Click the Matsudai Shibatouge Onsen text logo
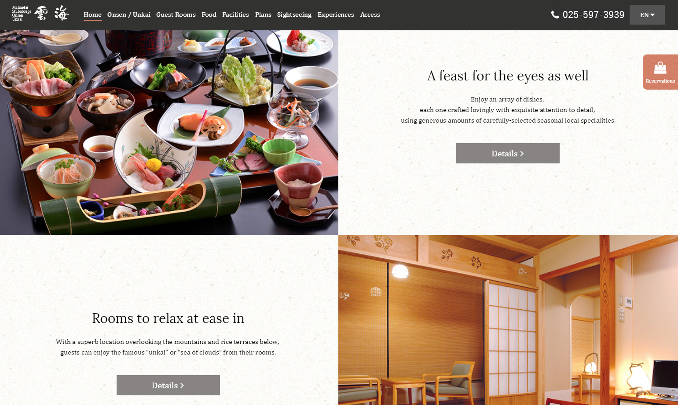 [22, 14]
